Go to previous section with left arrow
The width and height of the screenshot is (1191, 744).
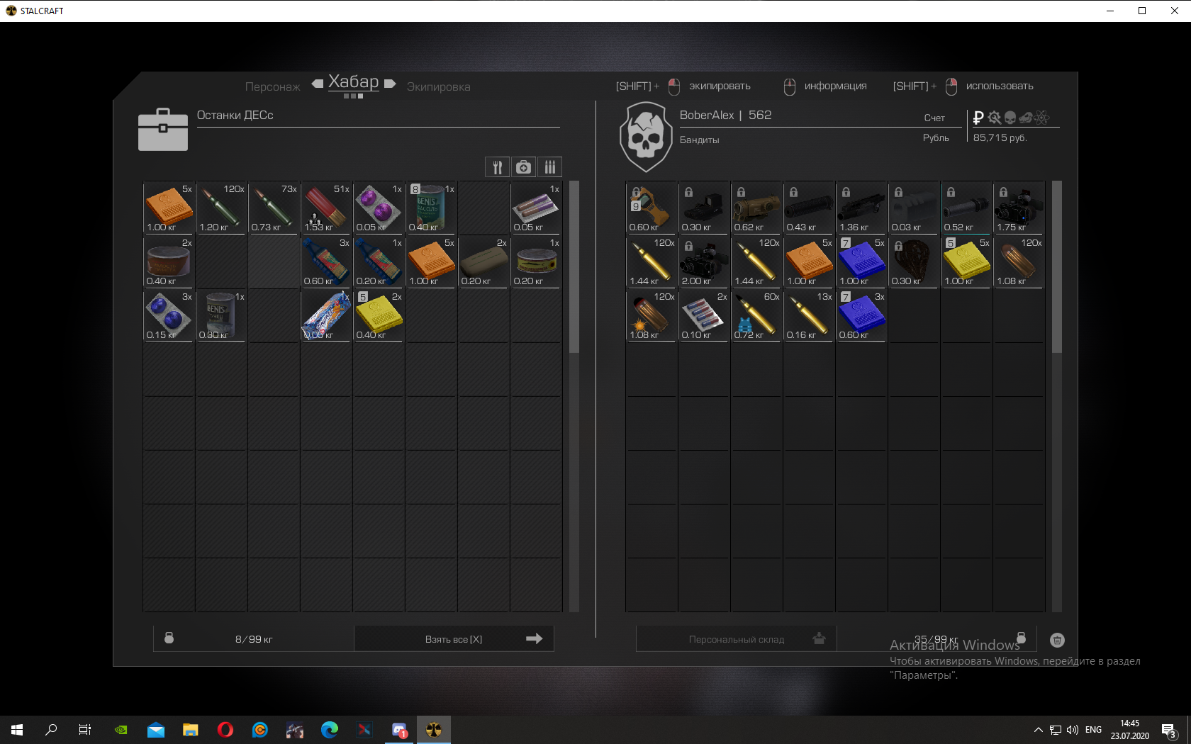click(318, 83)
